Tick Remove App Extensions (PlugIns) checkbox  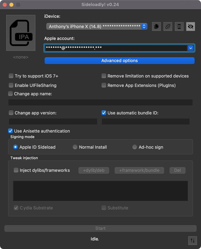[x=104, y=85]
